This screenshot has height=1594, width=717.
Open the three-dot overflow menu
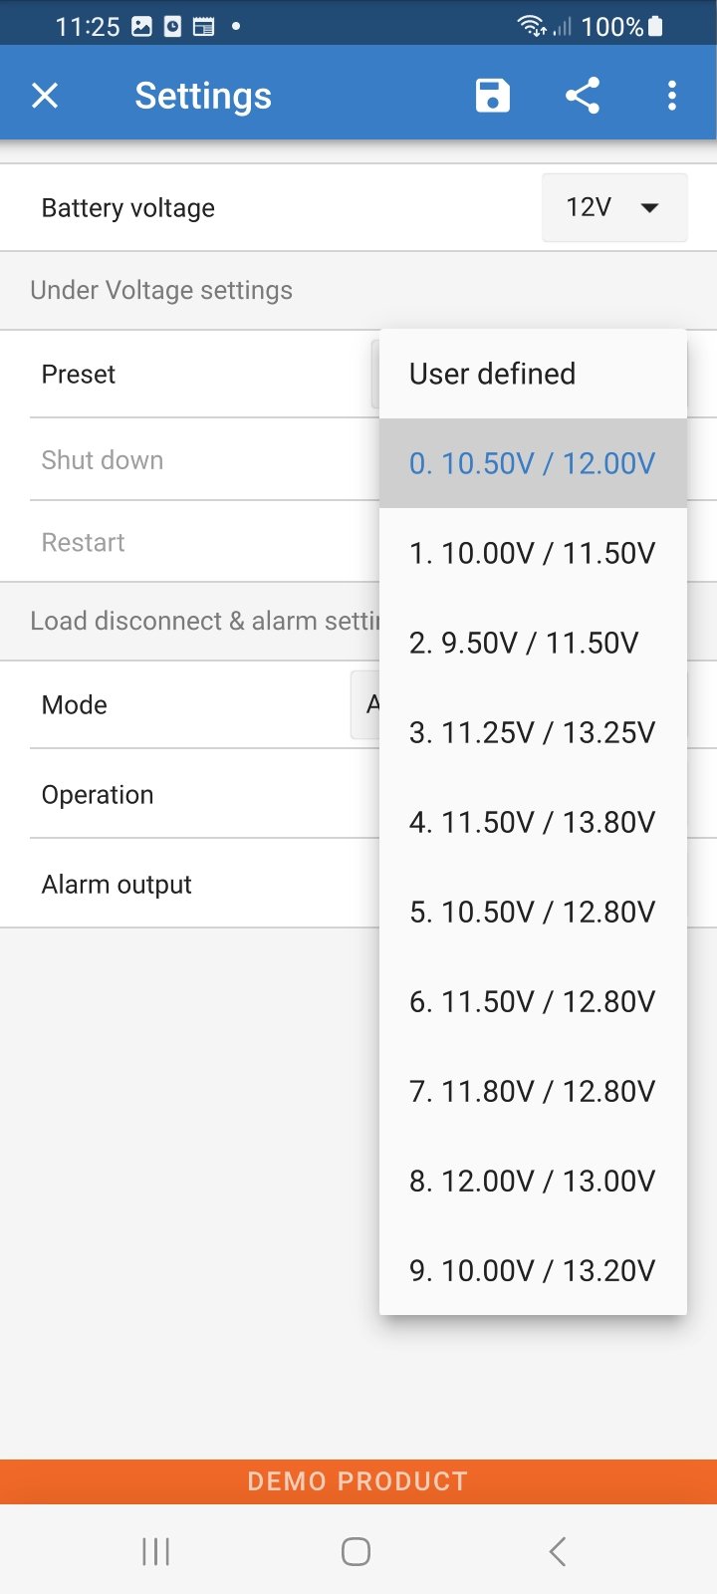tap(672, 96)
